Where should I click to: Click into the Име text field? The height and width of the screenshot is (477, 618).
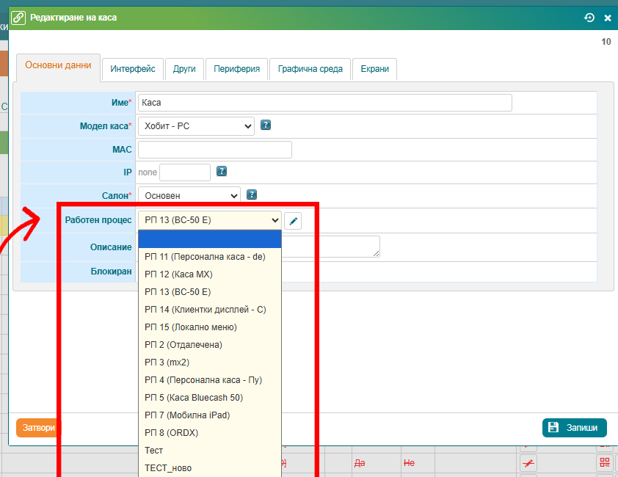pos(324,103)
